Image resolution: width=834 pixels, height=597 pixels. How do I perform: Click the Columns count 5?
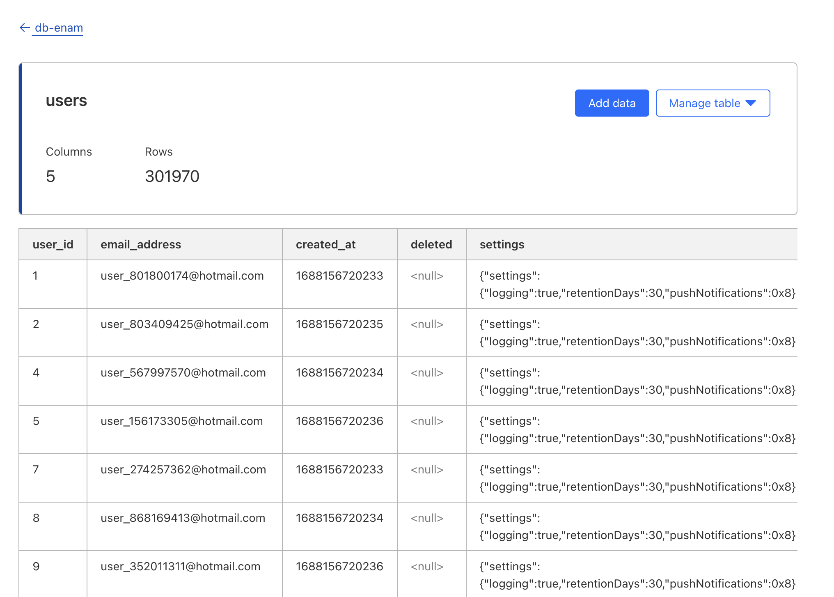[50, 176]
